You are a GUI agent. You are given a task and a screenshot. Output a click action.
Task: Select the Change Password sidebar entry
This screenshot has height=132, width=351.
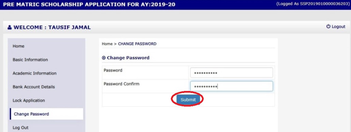click(46, 114)
